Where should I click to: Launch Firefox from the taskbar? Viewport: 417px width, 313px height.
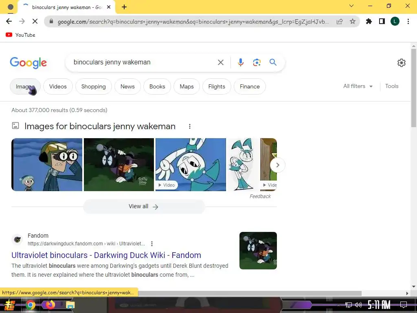[50, 305]
